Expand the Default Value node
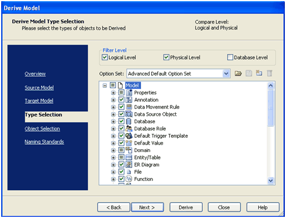This screenshot has width=286, height=218. 113,143
